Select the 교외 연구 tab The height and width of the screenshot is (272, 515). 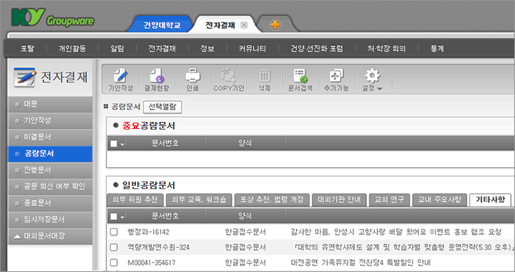point(389,199)
